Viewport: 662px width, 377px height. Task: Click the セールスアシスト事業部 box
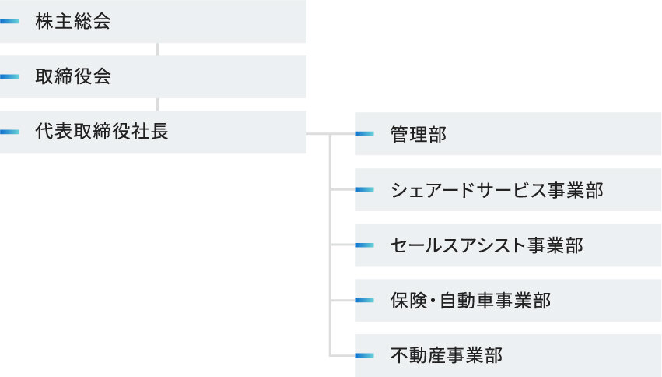pyautogui.click(x=508, y=245)
